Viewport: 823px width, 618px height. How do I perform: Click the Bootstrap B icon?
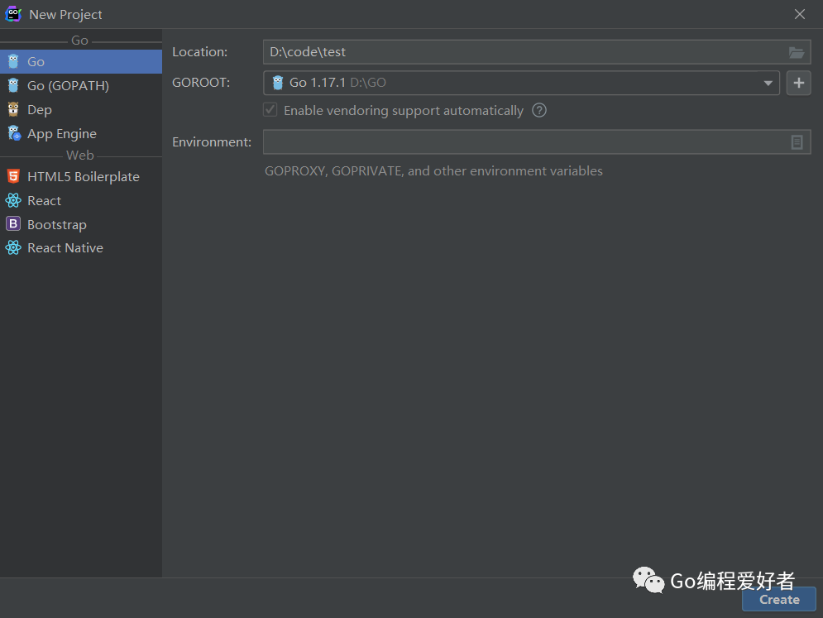[13, 223]
